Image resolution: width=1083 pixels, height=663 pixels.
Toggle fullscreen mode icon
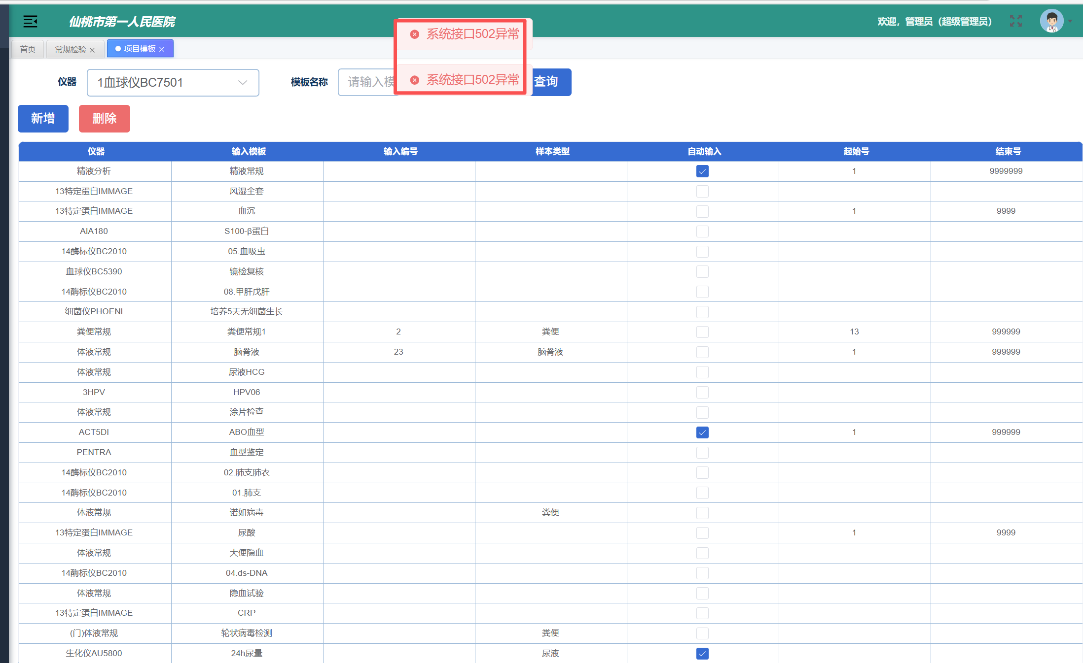coord(1015,21)
